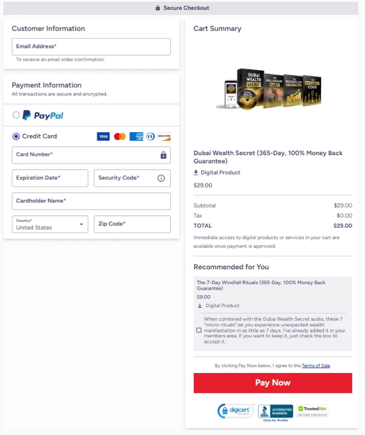Click the red Pay Now button
Screen dimensions: 365x435
[273, 383]
